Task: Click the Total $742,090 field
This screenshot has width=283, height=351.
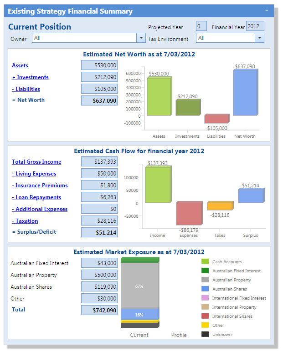Action: tap(99, 310)
